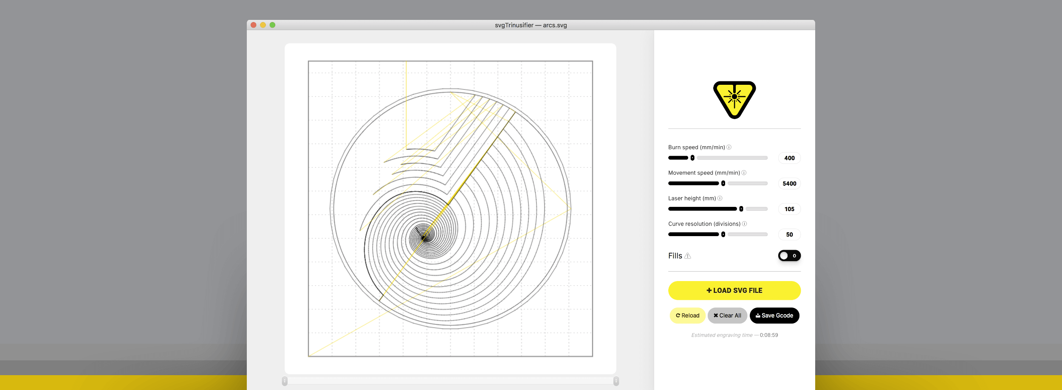The image size is (1062, 390).
Task: Reload the current SVG file
Action: [x=687, y=315]
